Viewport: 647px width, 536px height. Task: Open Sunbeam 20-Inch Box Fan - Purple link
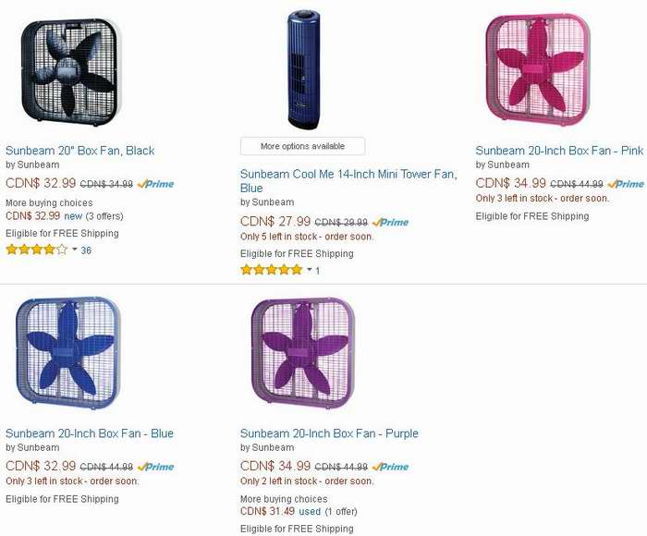pyautogui.click(x=329, y=433)
